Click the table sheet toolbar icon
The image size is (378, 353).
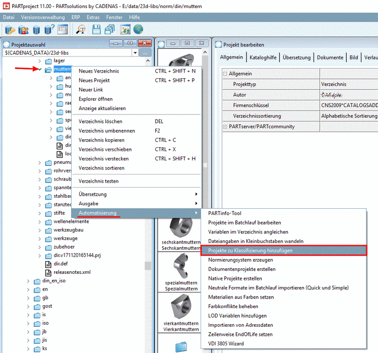(63, 29)
